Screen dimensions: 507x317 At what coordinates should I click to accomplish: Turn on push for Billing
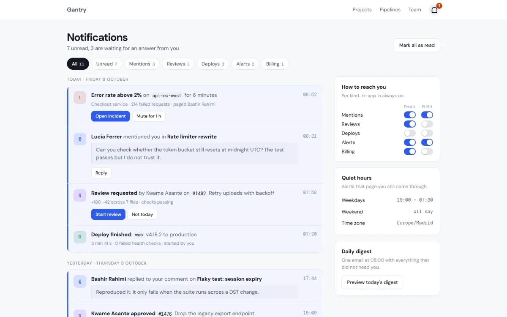[x=427, y=152]
